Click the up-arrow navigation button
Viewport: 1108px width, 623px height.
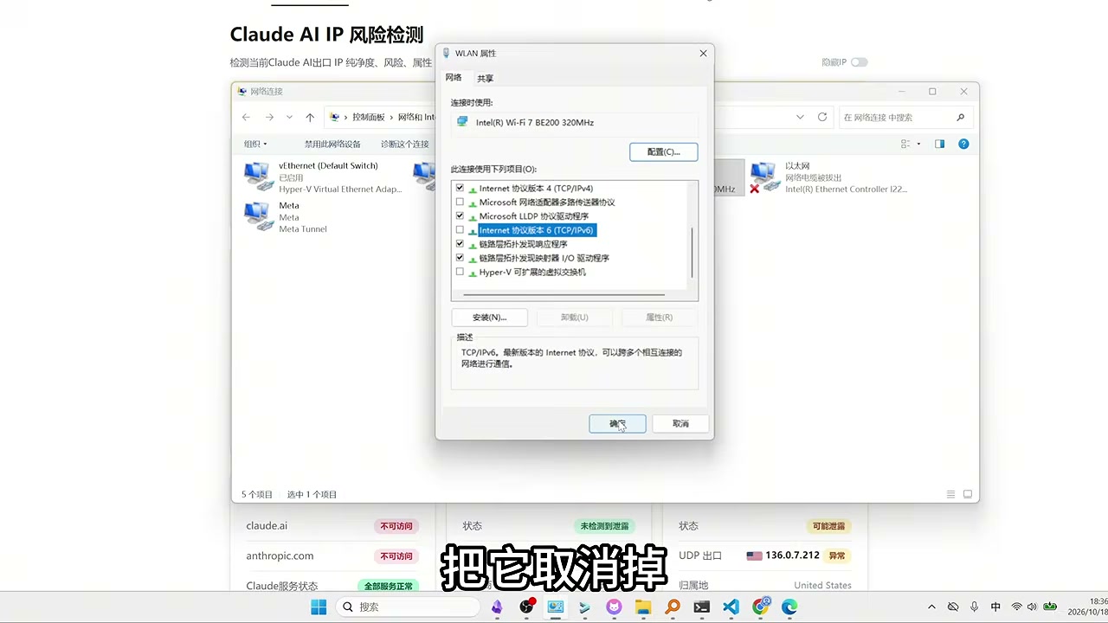tap(310, 118)
